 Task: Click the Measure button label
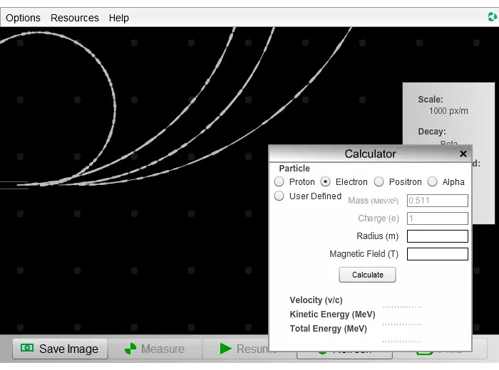point(163,349)
